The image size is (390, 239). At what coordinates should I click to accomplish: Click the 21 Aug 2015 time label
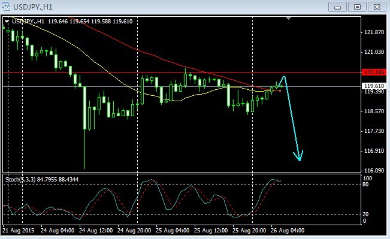[19, 230]
